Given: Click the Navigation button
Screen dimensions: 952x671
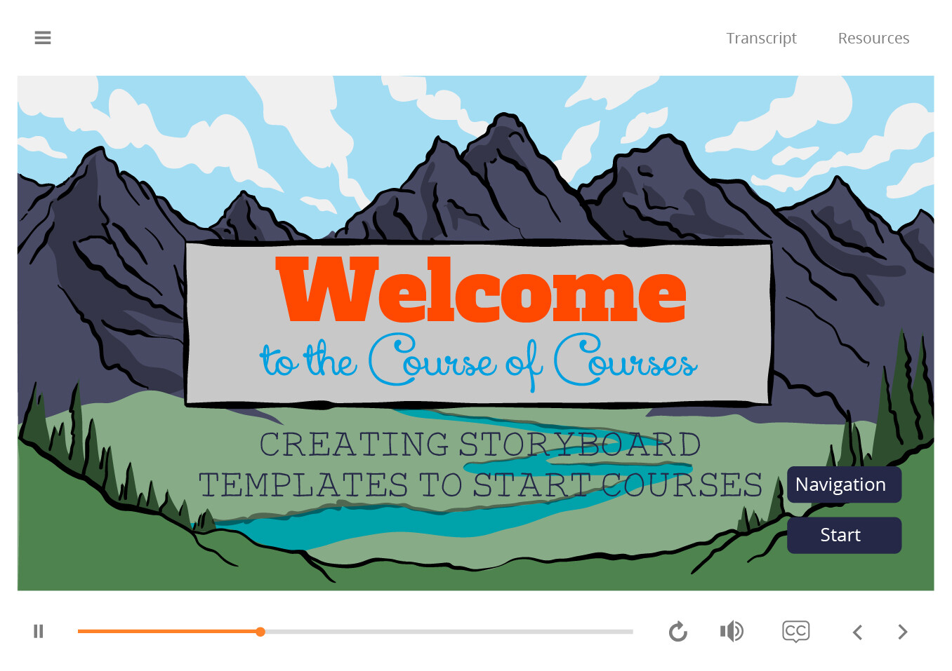Looking at the screenshot, I should [x=844, y=484].
